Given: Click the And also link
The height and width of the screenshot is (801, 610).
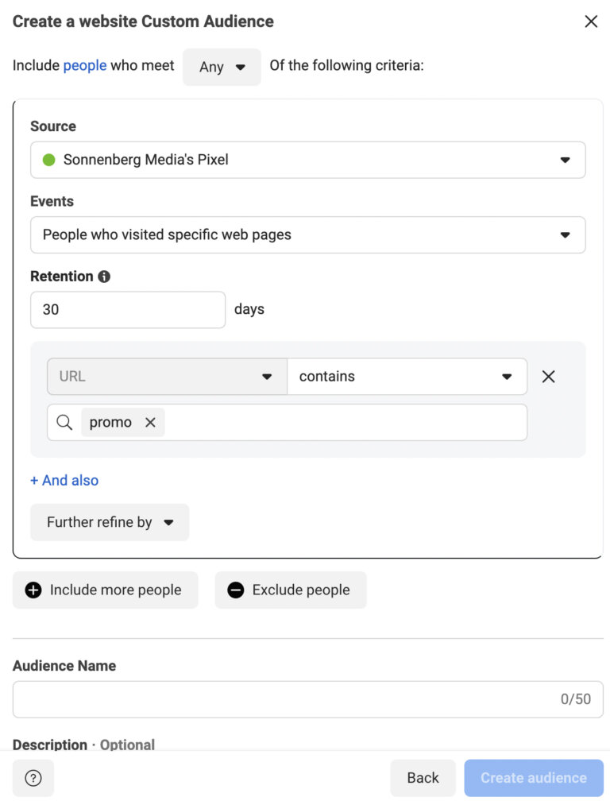Looking at the screenshot, I should pos(64,480).
